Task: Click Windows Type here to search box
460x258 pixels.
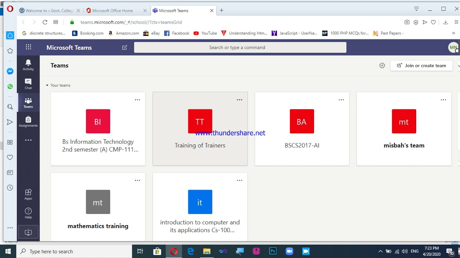Action: (74, 251)
